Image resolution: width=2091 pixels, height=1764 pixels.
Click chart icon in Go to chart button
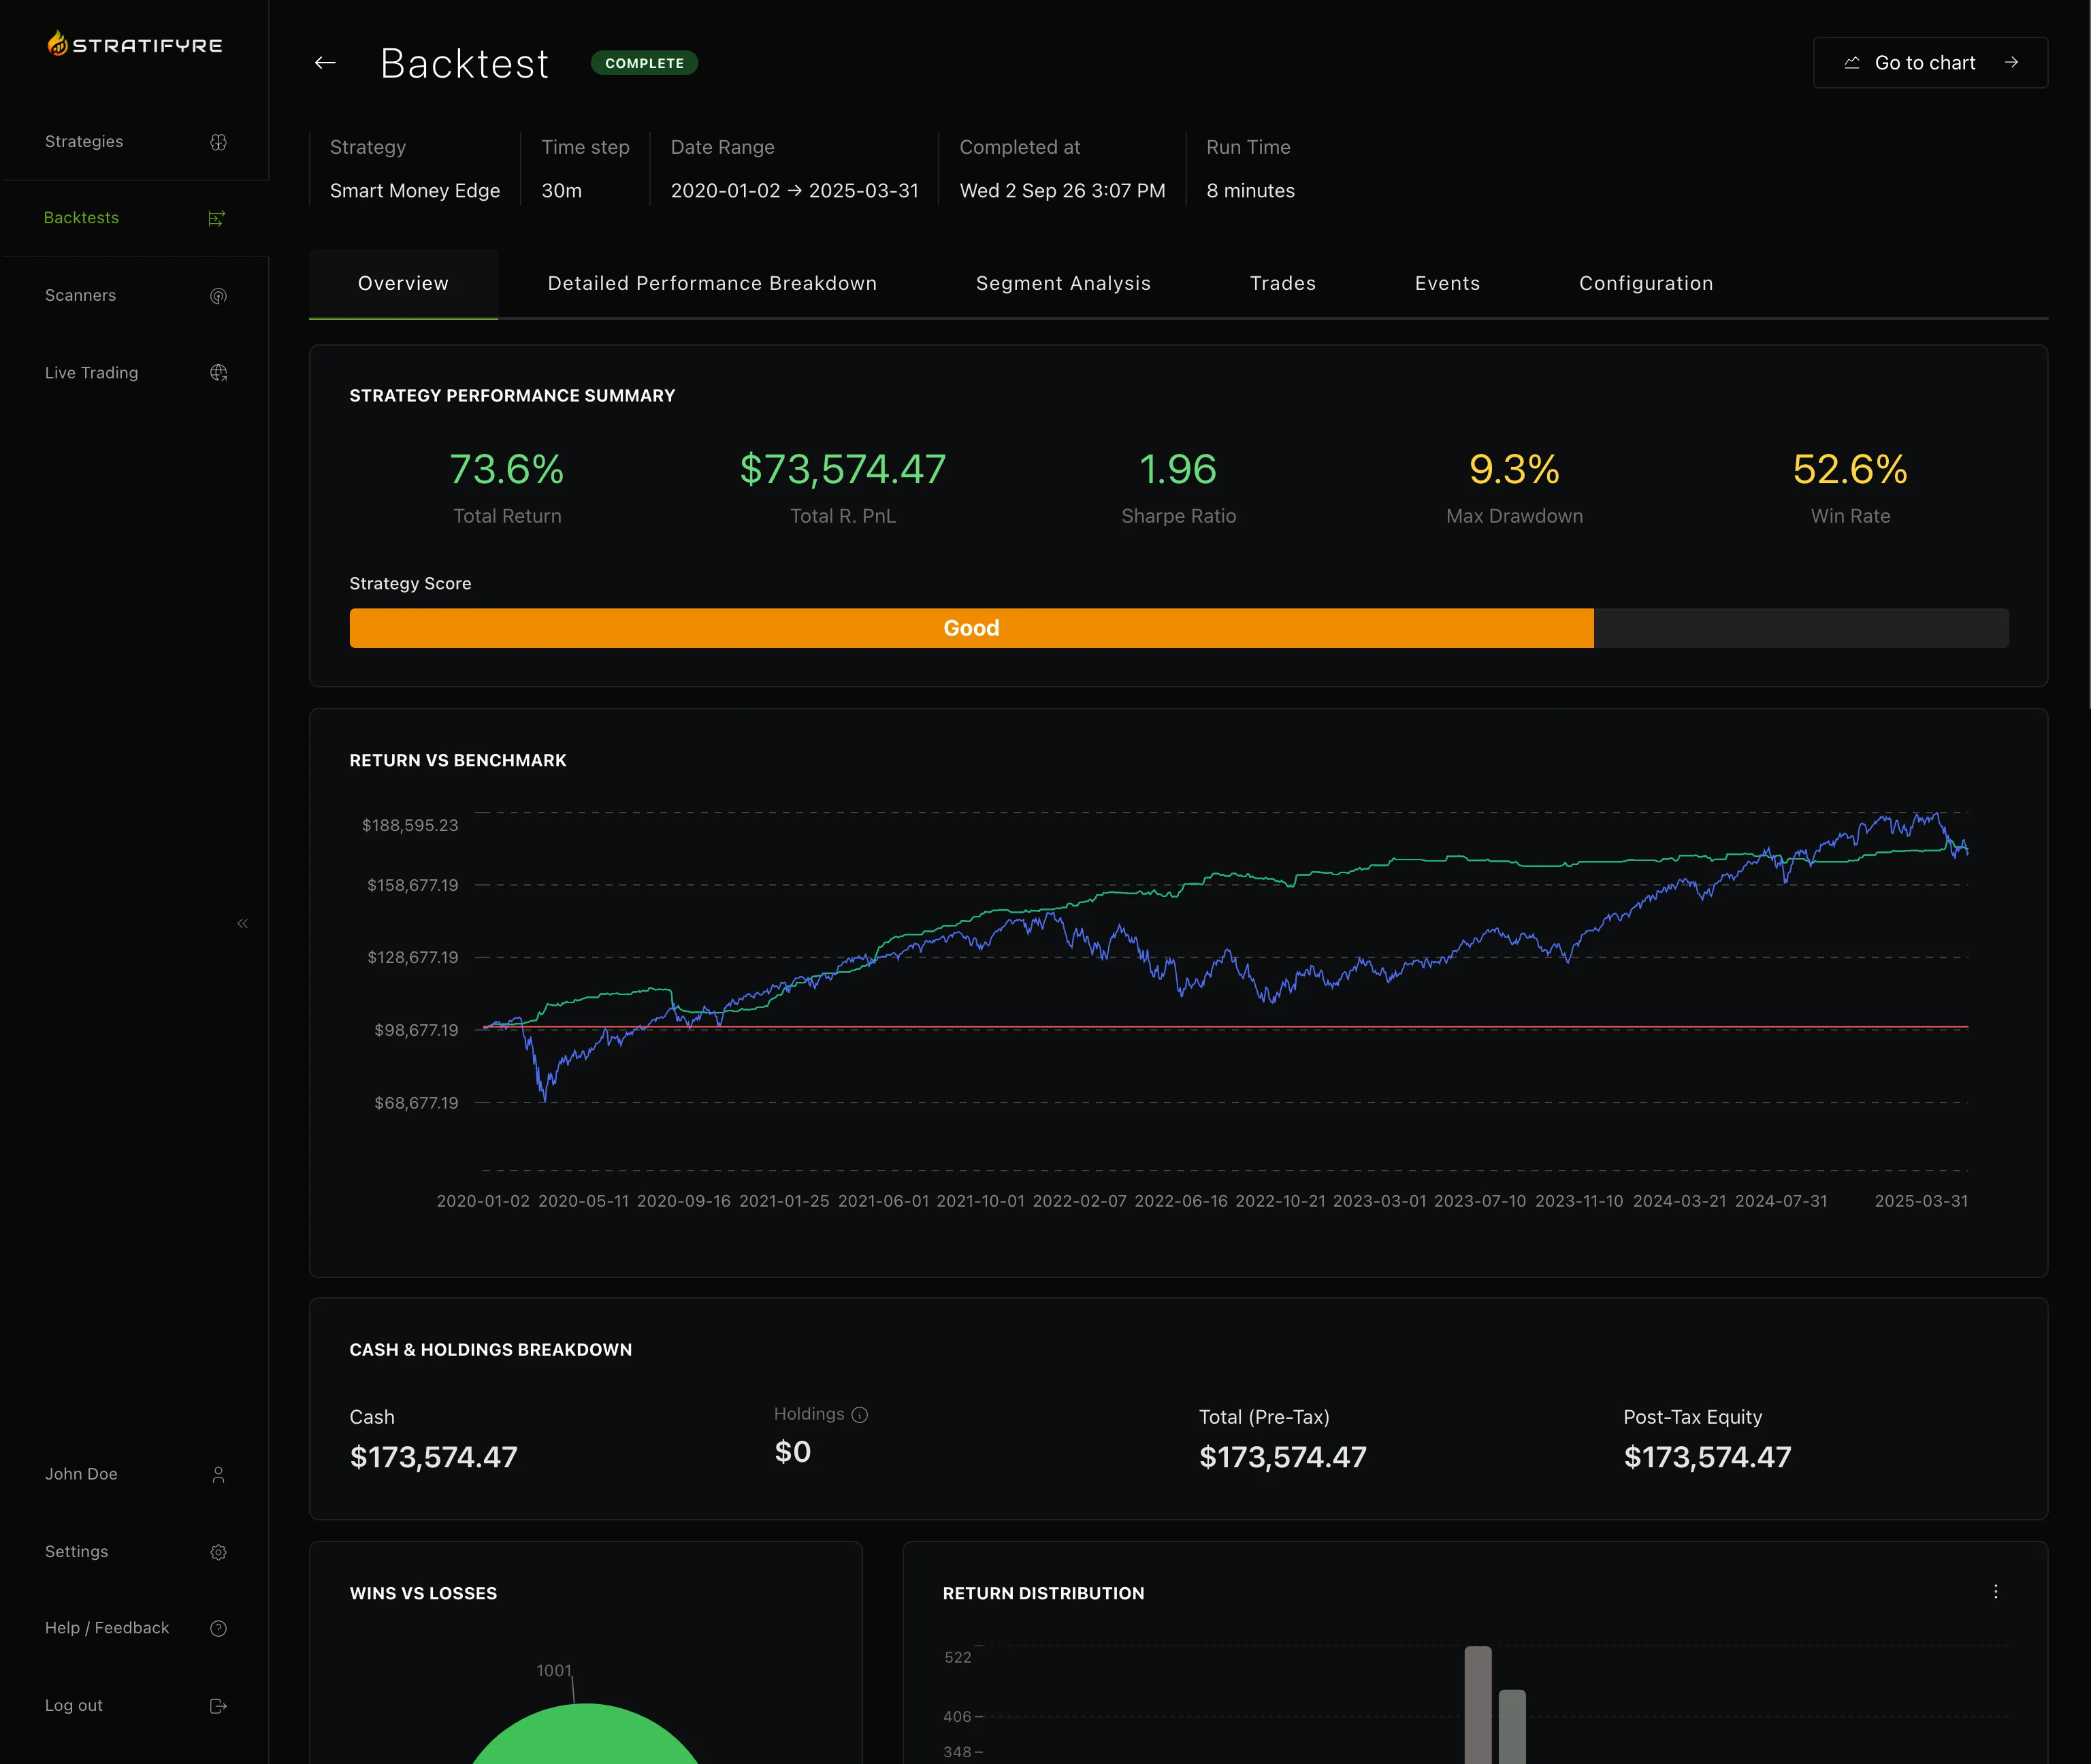pos(1852,63)
